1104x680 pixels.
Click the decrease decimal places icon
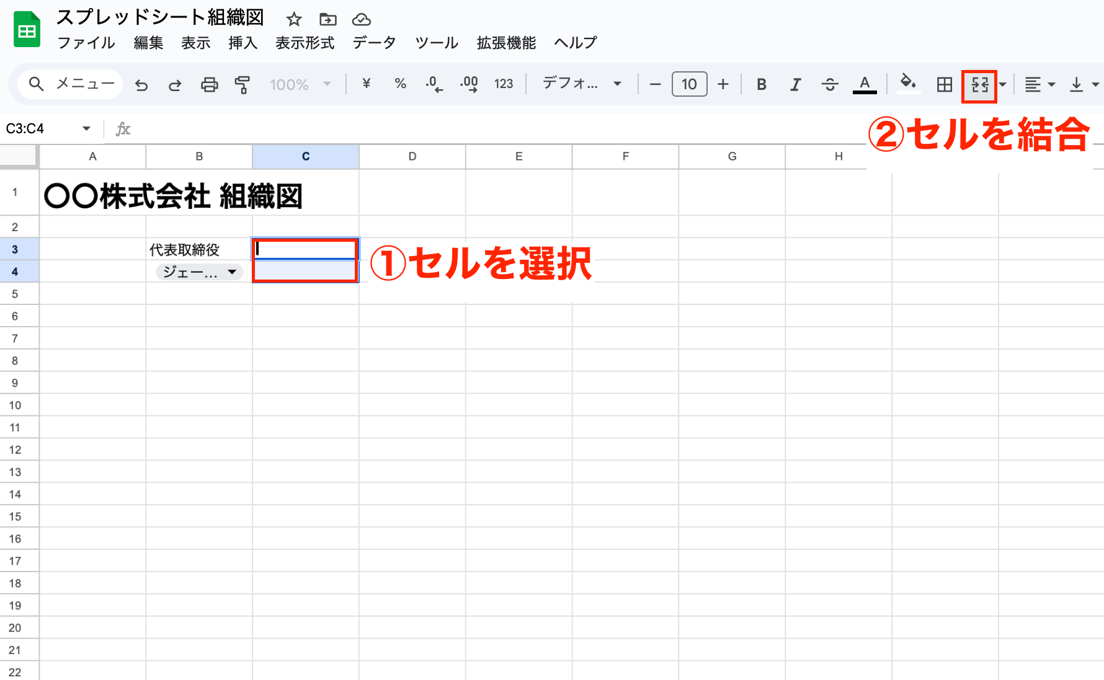click(434, 85)
